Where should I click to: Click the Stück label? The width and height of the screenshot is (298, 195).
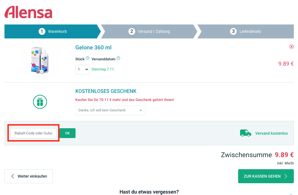point(80,59)
